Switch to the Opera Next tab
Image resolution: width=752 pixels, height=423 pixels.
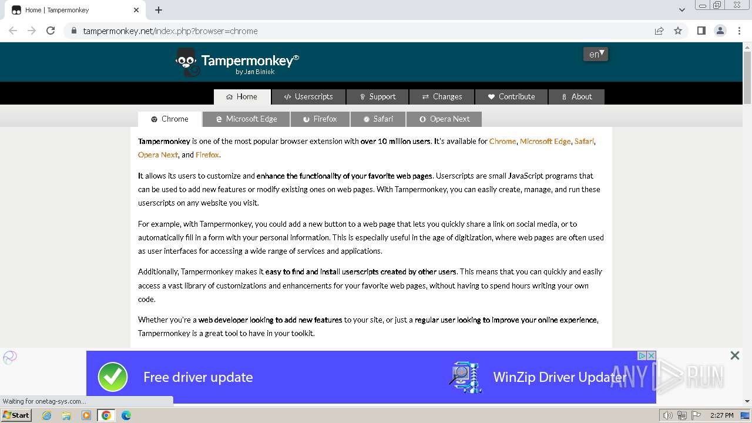click(444, 119)
